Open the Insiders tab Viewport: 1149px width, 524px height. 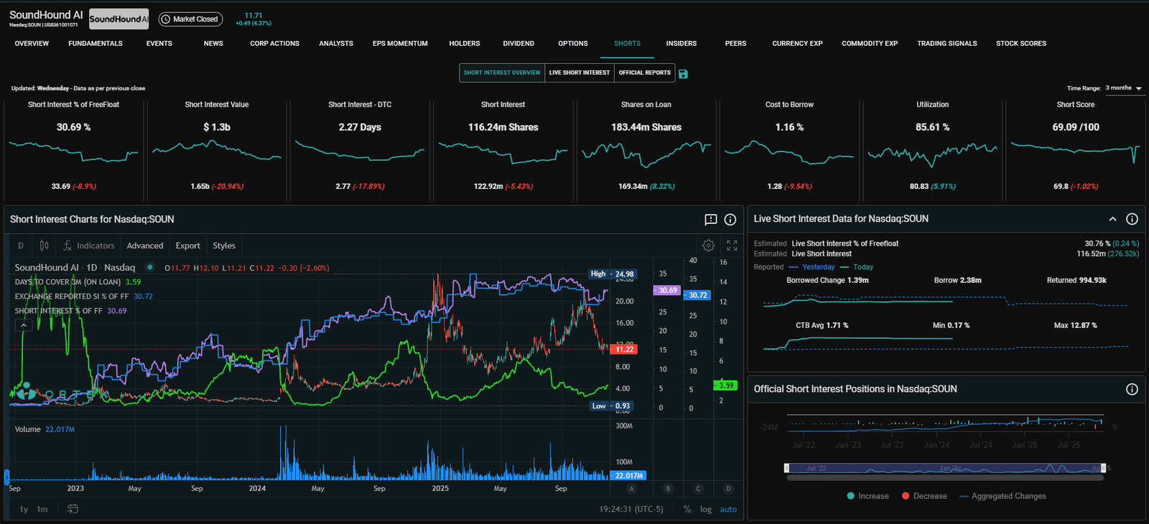pyautogui.click(x=681, y=44)
